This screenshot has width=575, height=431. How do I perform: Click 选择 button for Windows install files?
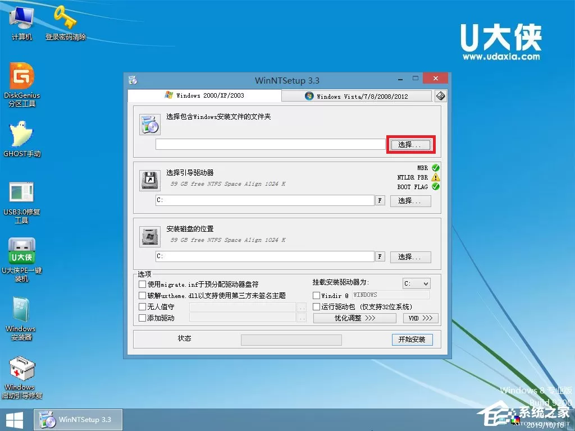click(x=410, y=145)
